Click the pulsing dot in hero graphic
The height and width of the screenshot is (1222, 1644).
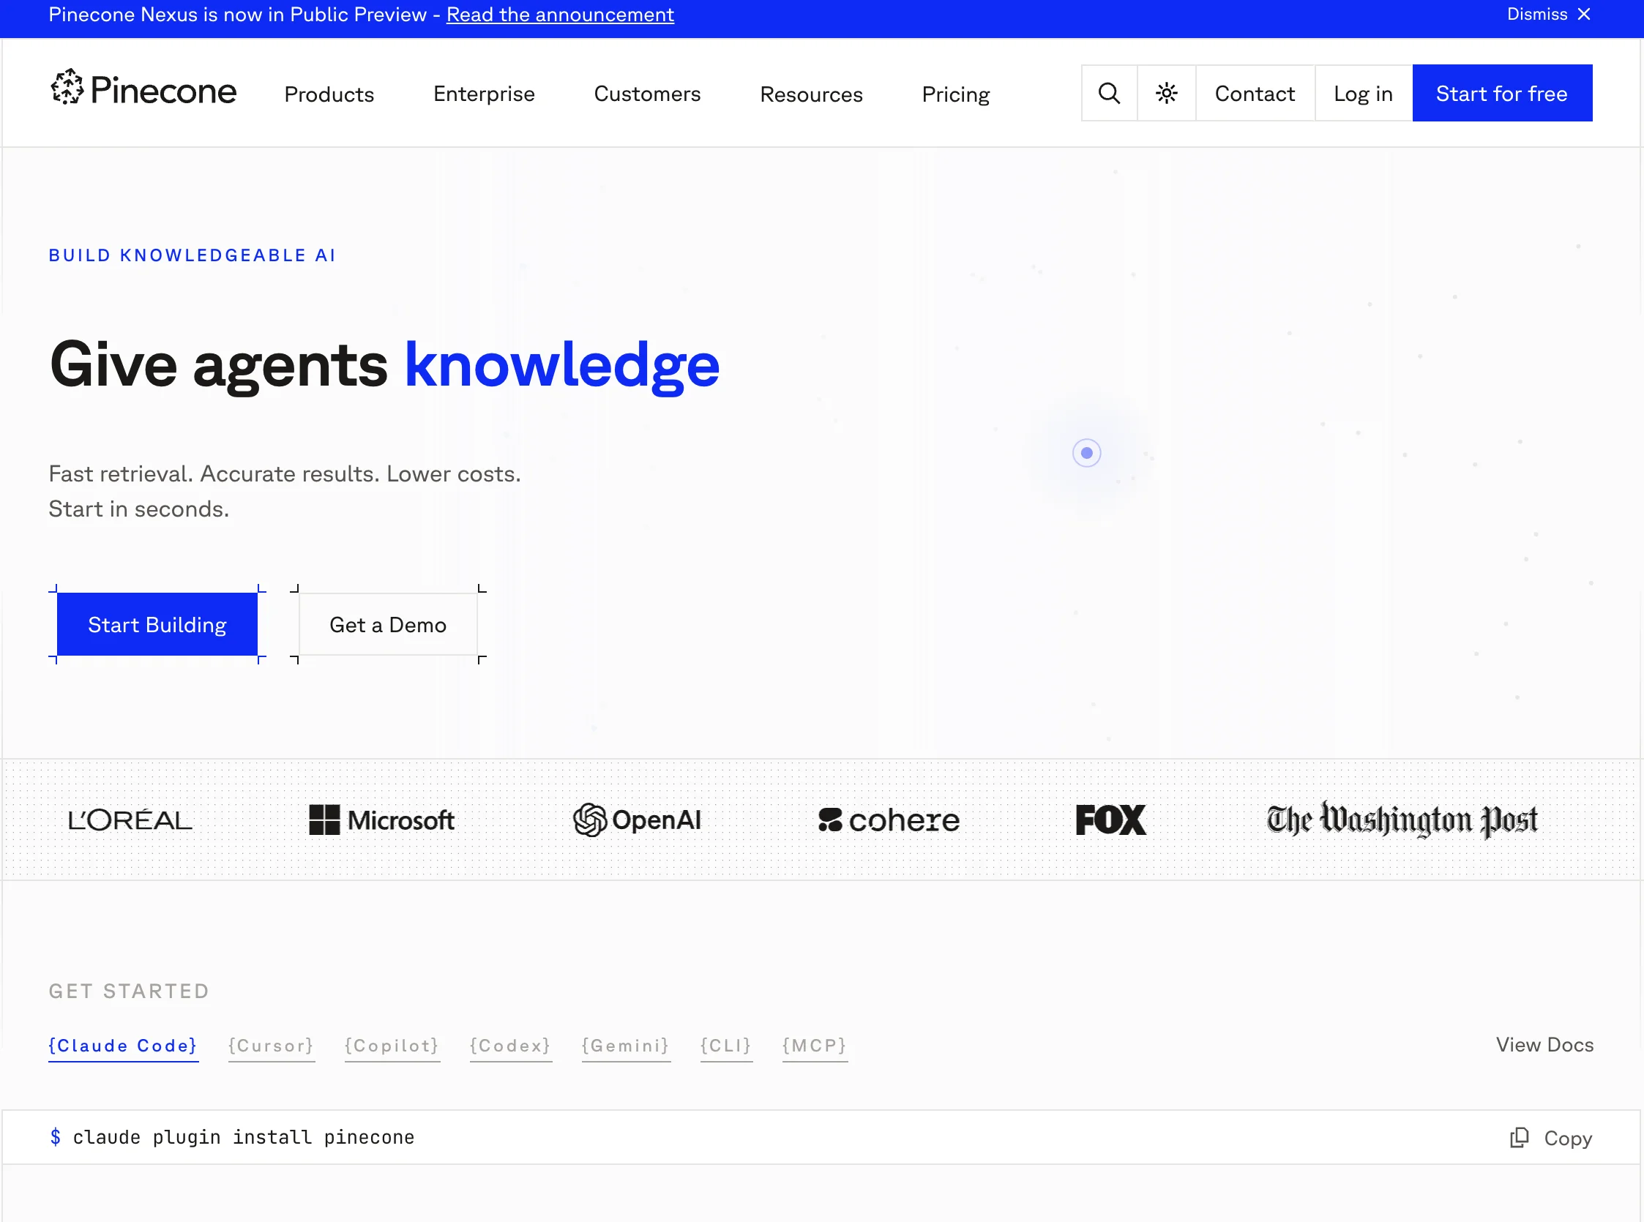pos(1086,453)
